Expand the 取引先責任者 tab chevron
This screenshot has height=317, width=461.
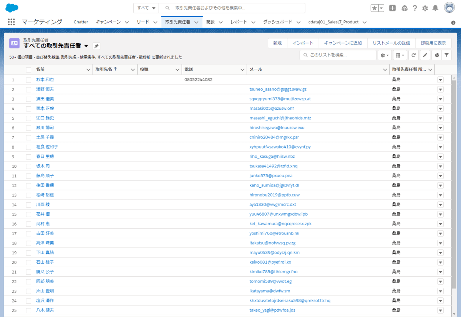coord(196,22)
